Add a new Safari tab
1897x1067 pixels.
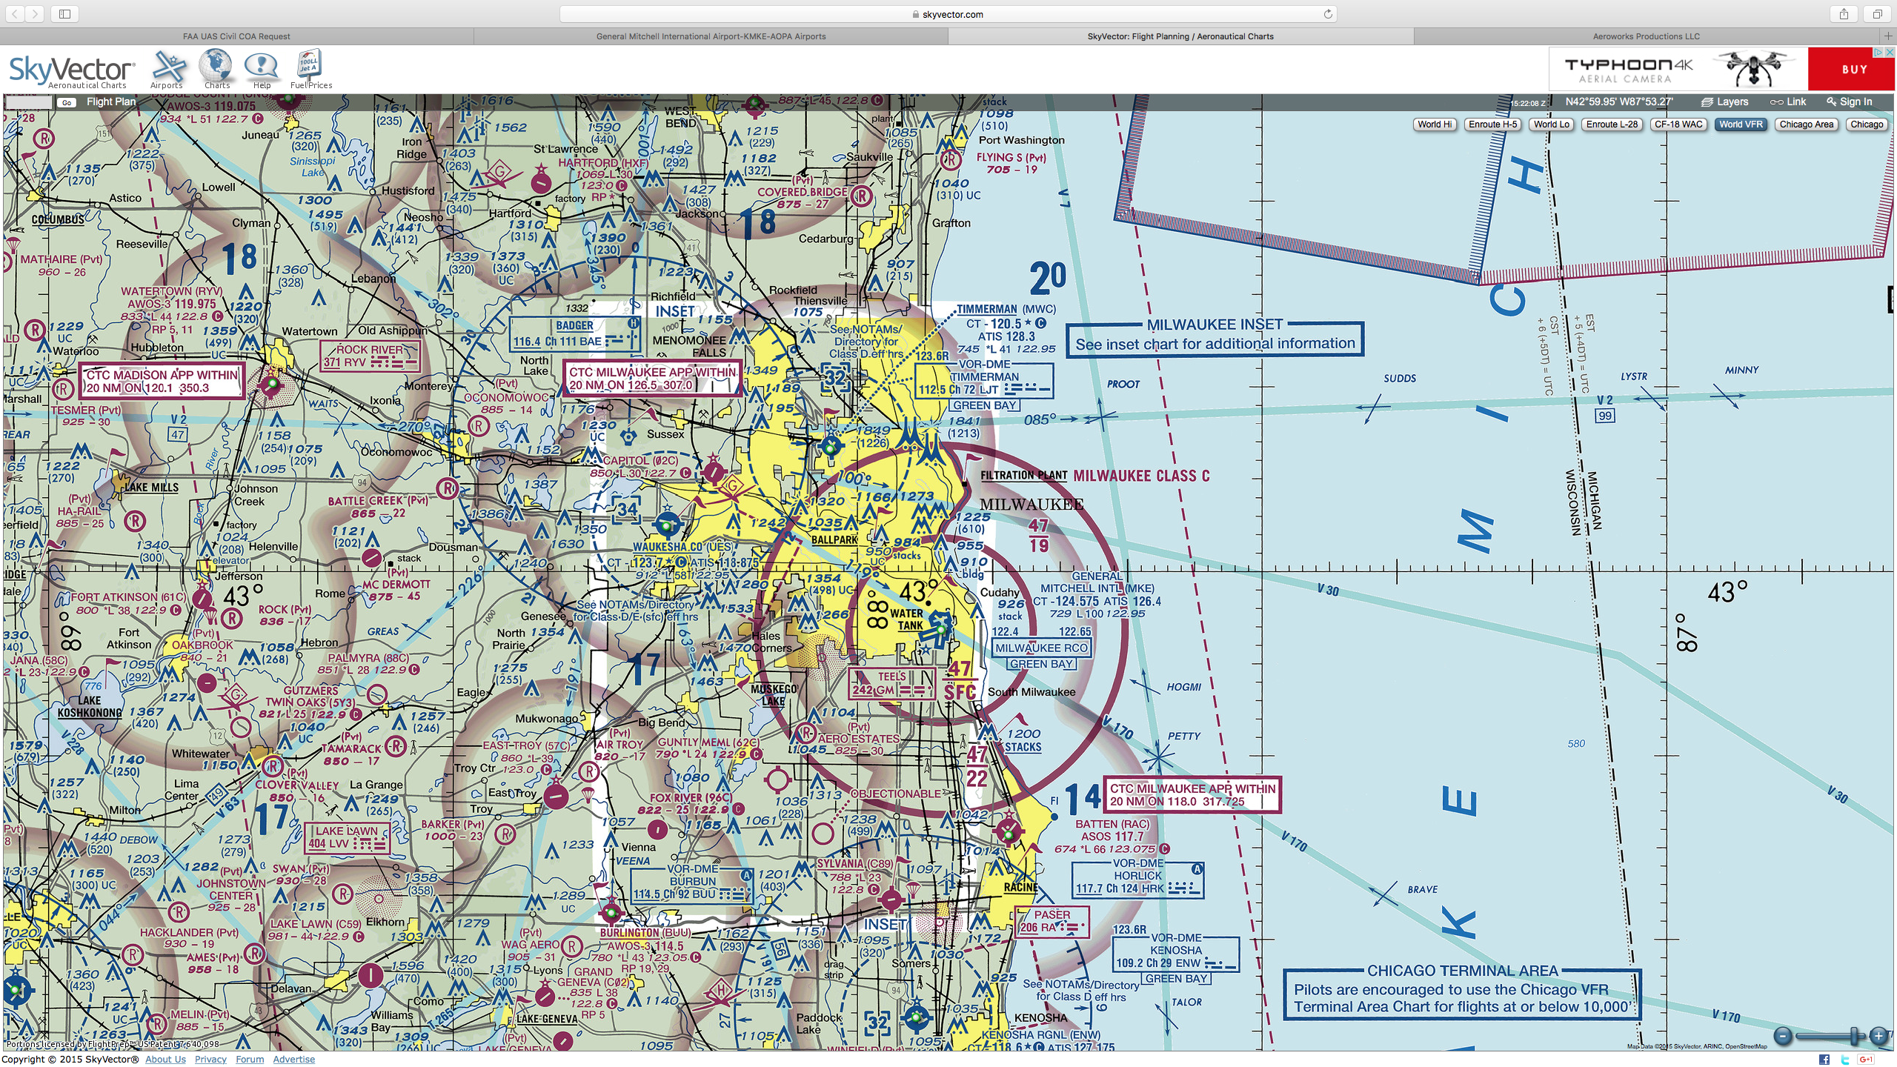(x=1888, y=36)
